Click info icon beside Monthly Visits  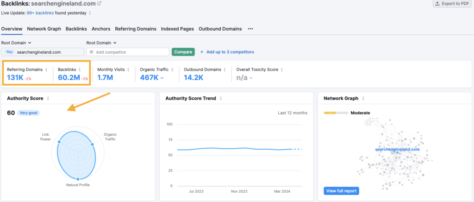(x=129, y=69)
